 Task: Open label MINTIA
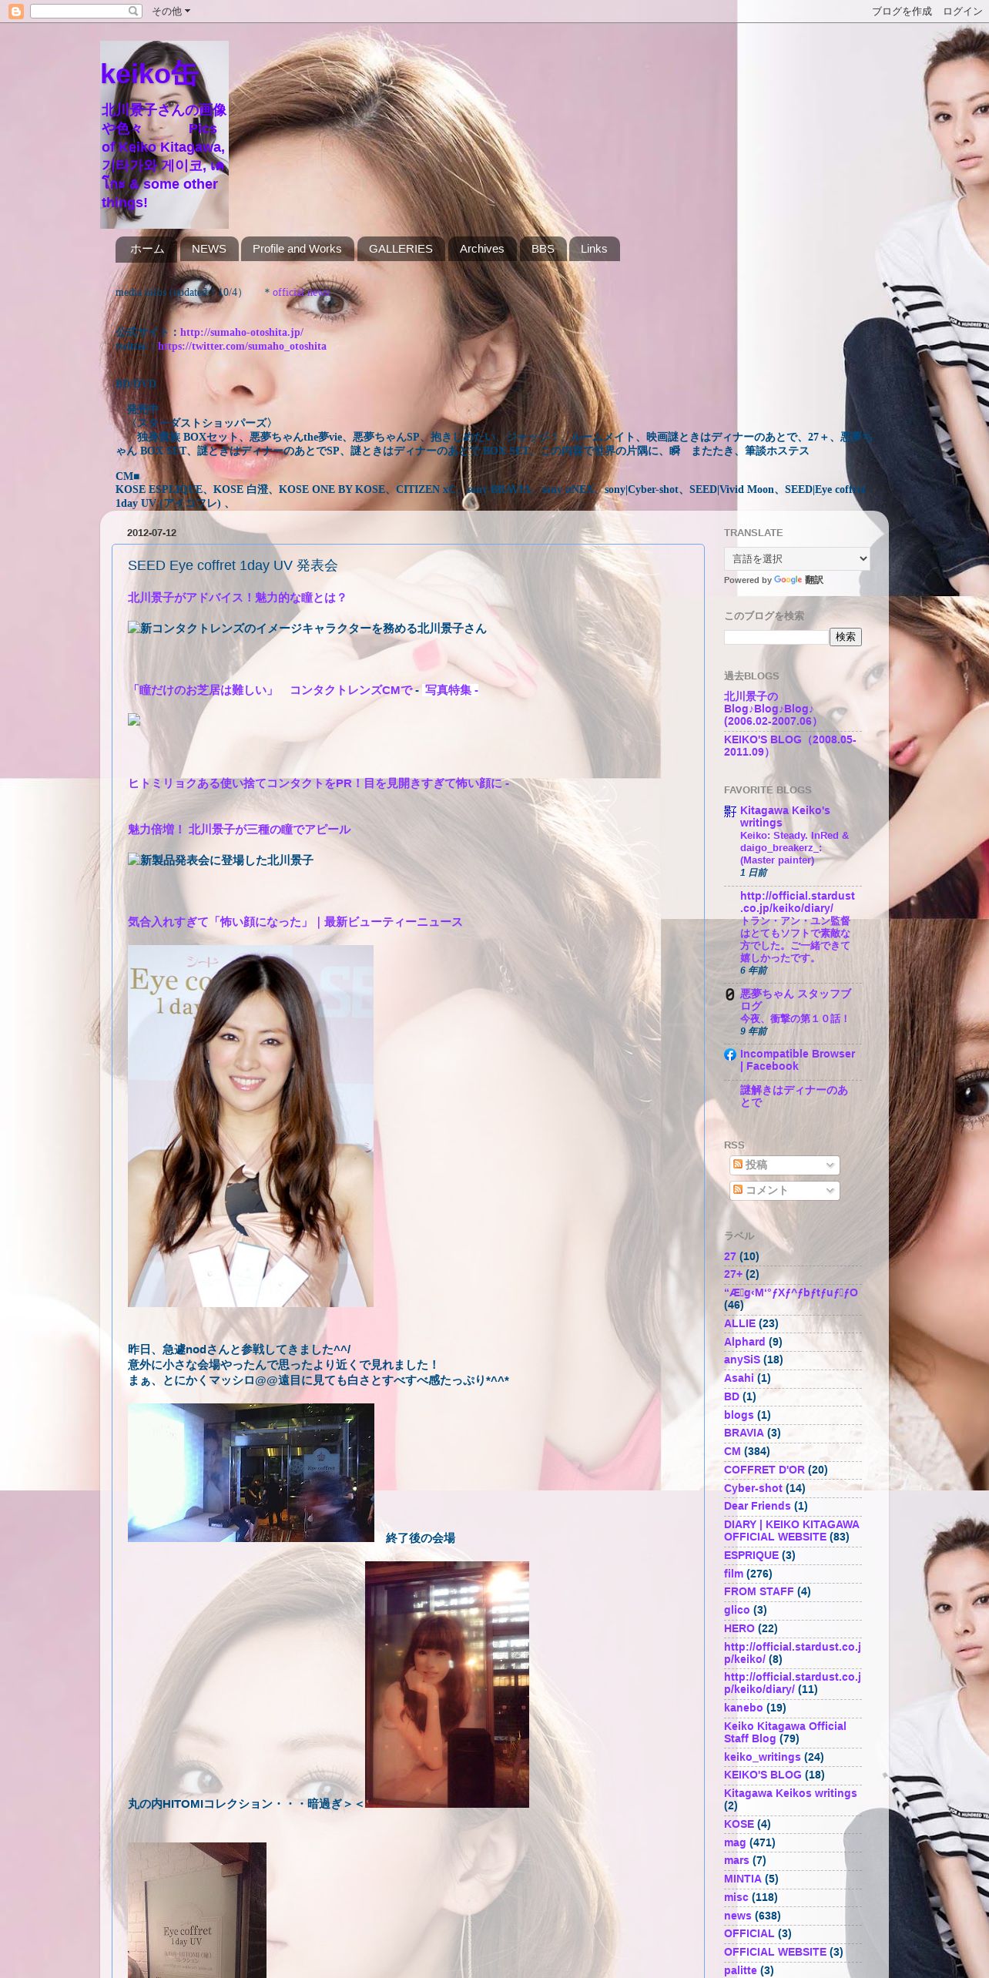pyautogui.click(x=743, y=1879)
